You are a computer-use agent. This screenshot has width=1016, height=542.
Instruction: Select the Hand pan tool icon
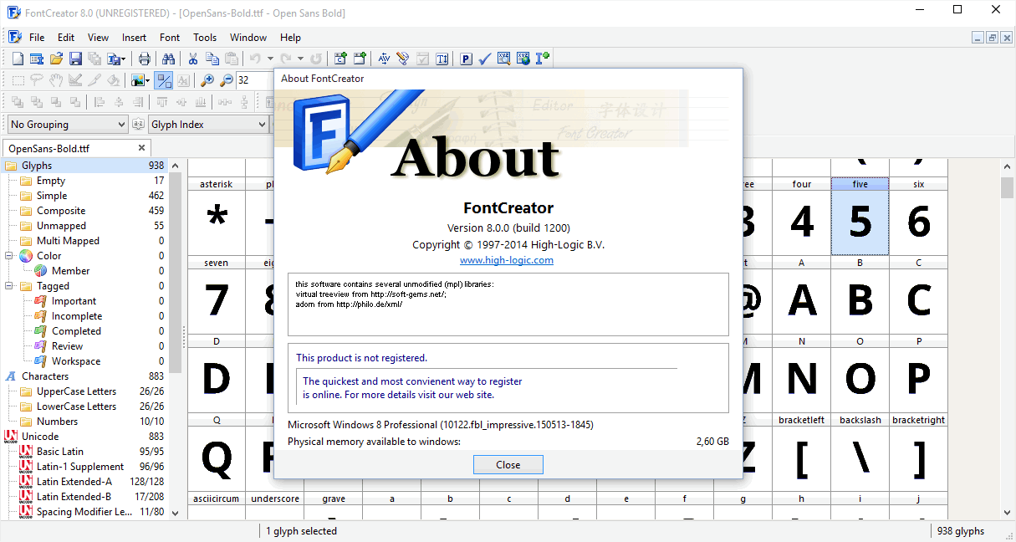click(x=56, y=80)
